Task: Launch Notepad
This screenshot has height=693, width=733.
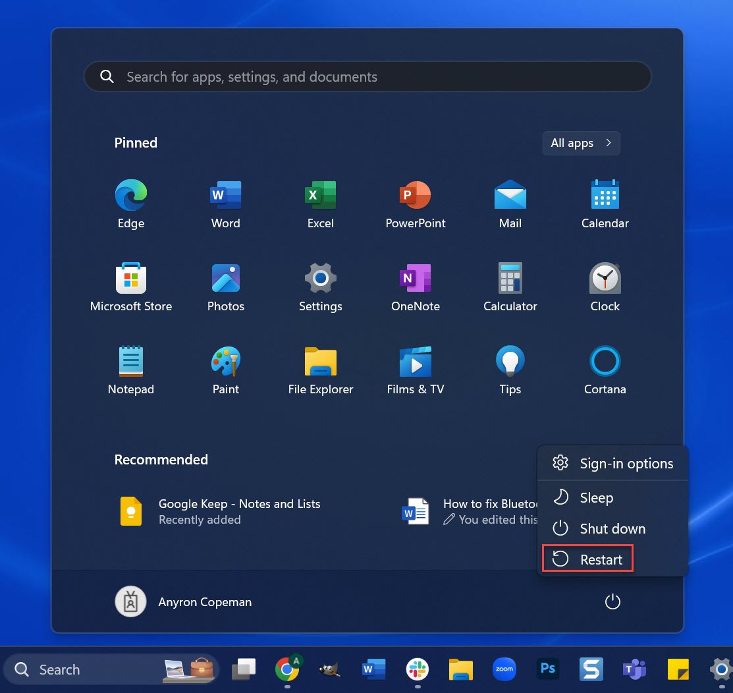Action: pos(131,370)
